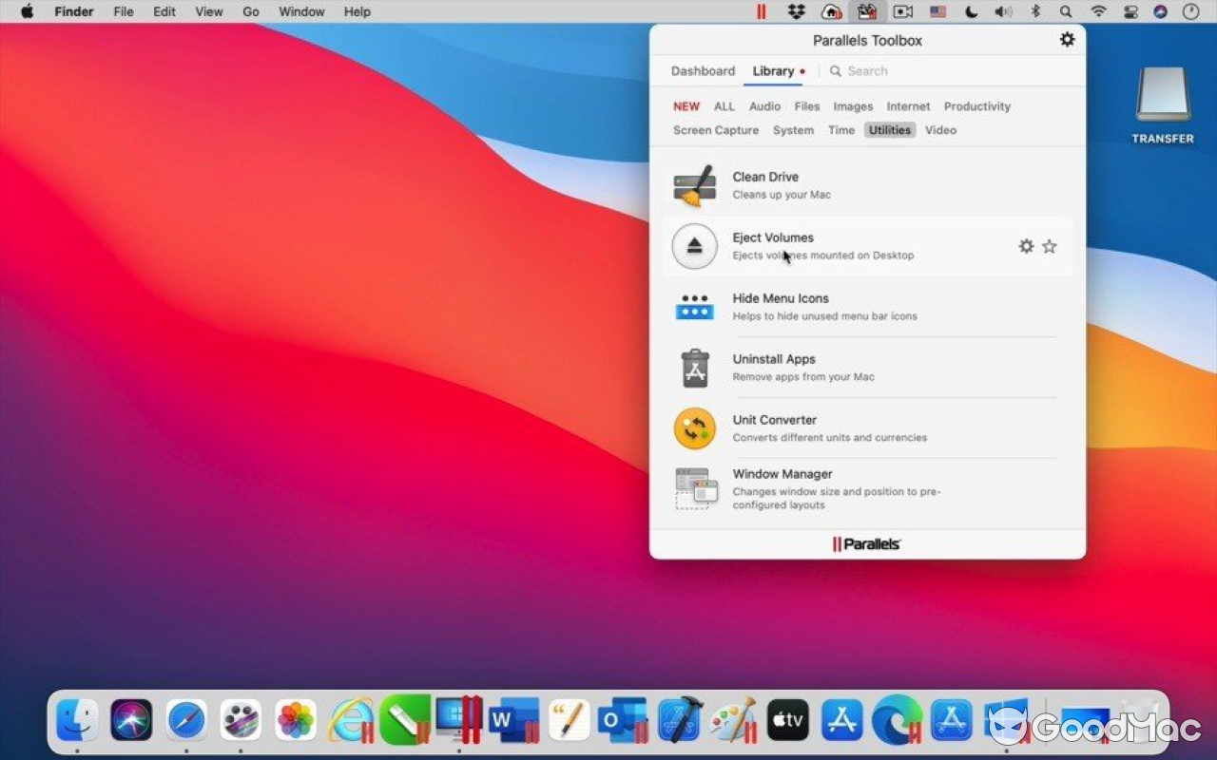Enable the Utilities category filter

click(889, 129)
